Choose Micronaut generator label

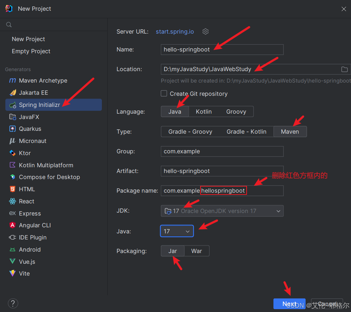[x=33, y=141]
